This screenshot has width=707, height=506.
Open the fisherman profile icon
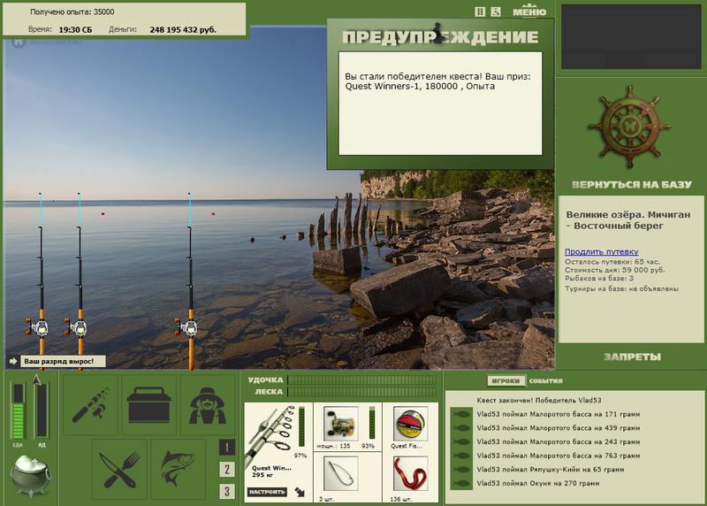tap(208, 404)
